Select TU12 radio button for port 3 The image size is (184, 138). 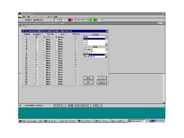(x=44, y=42)
